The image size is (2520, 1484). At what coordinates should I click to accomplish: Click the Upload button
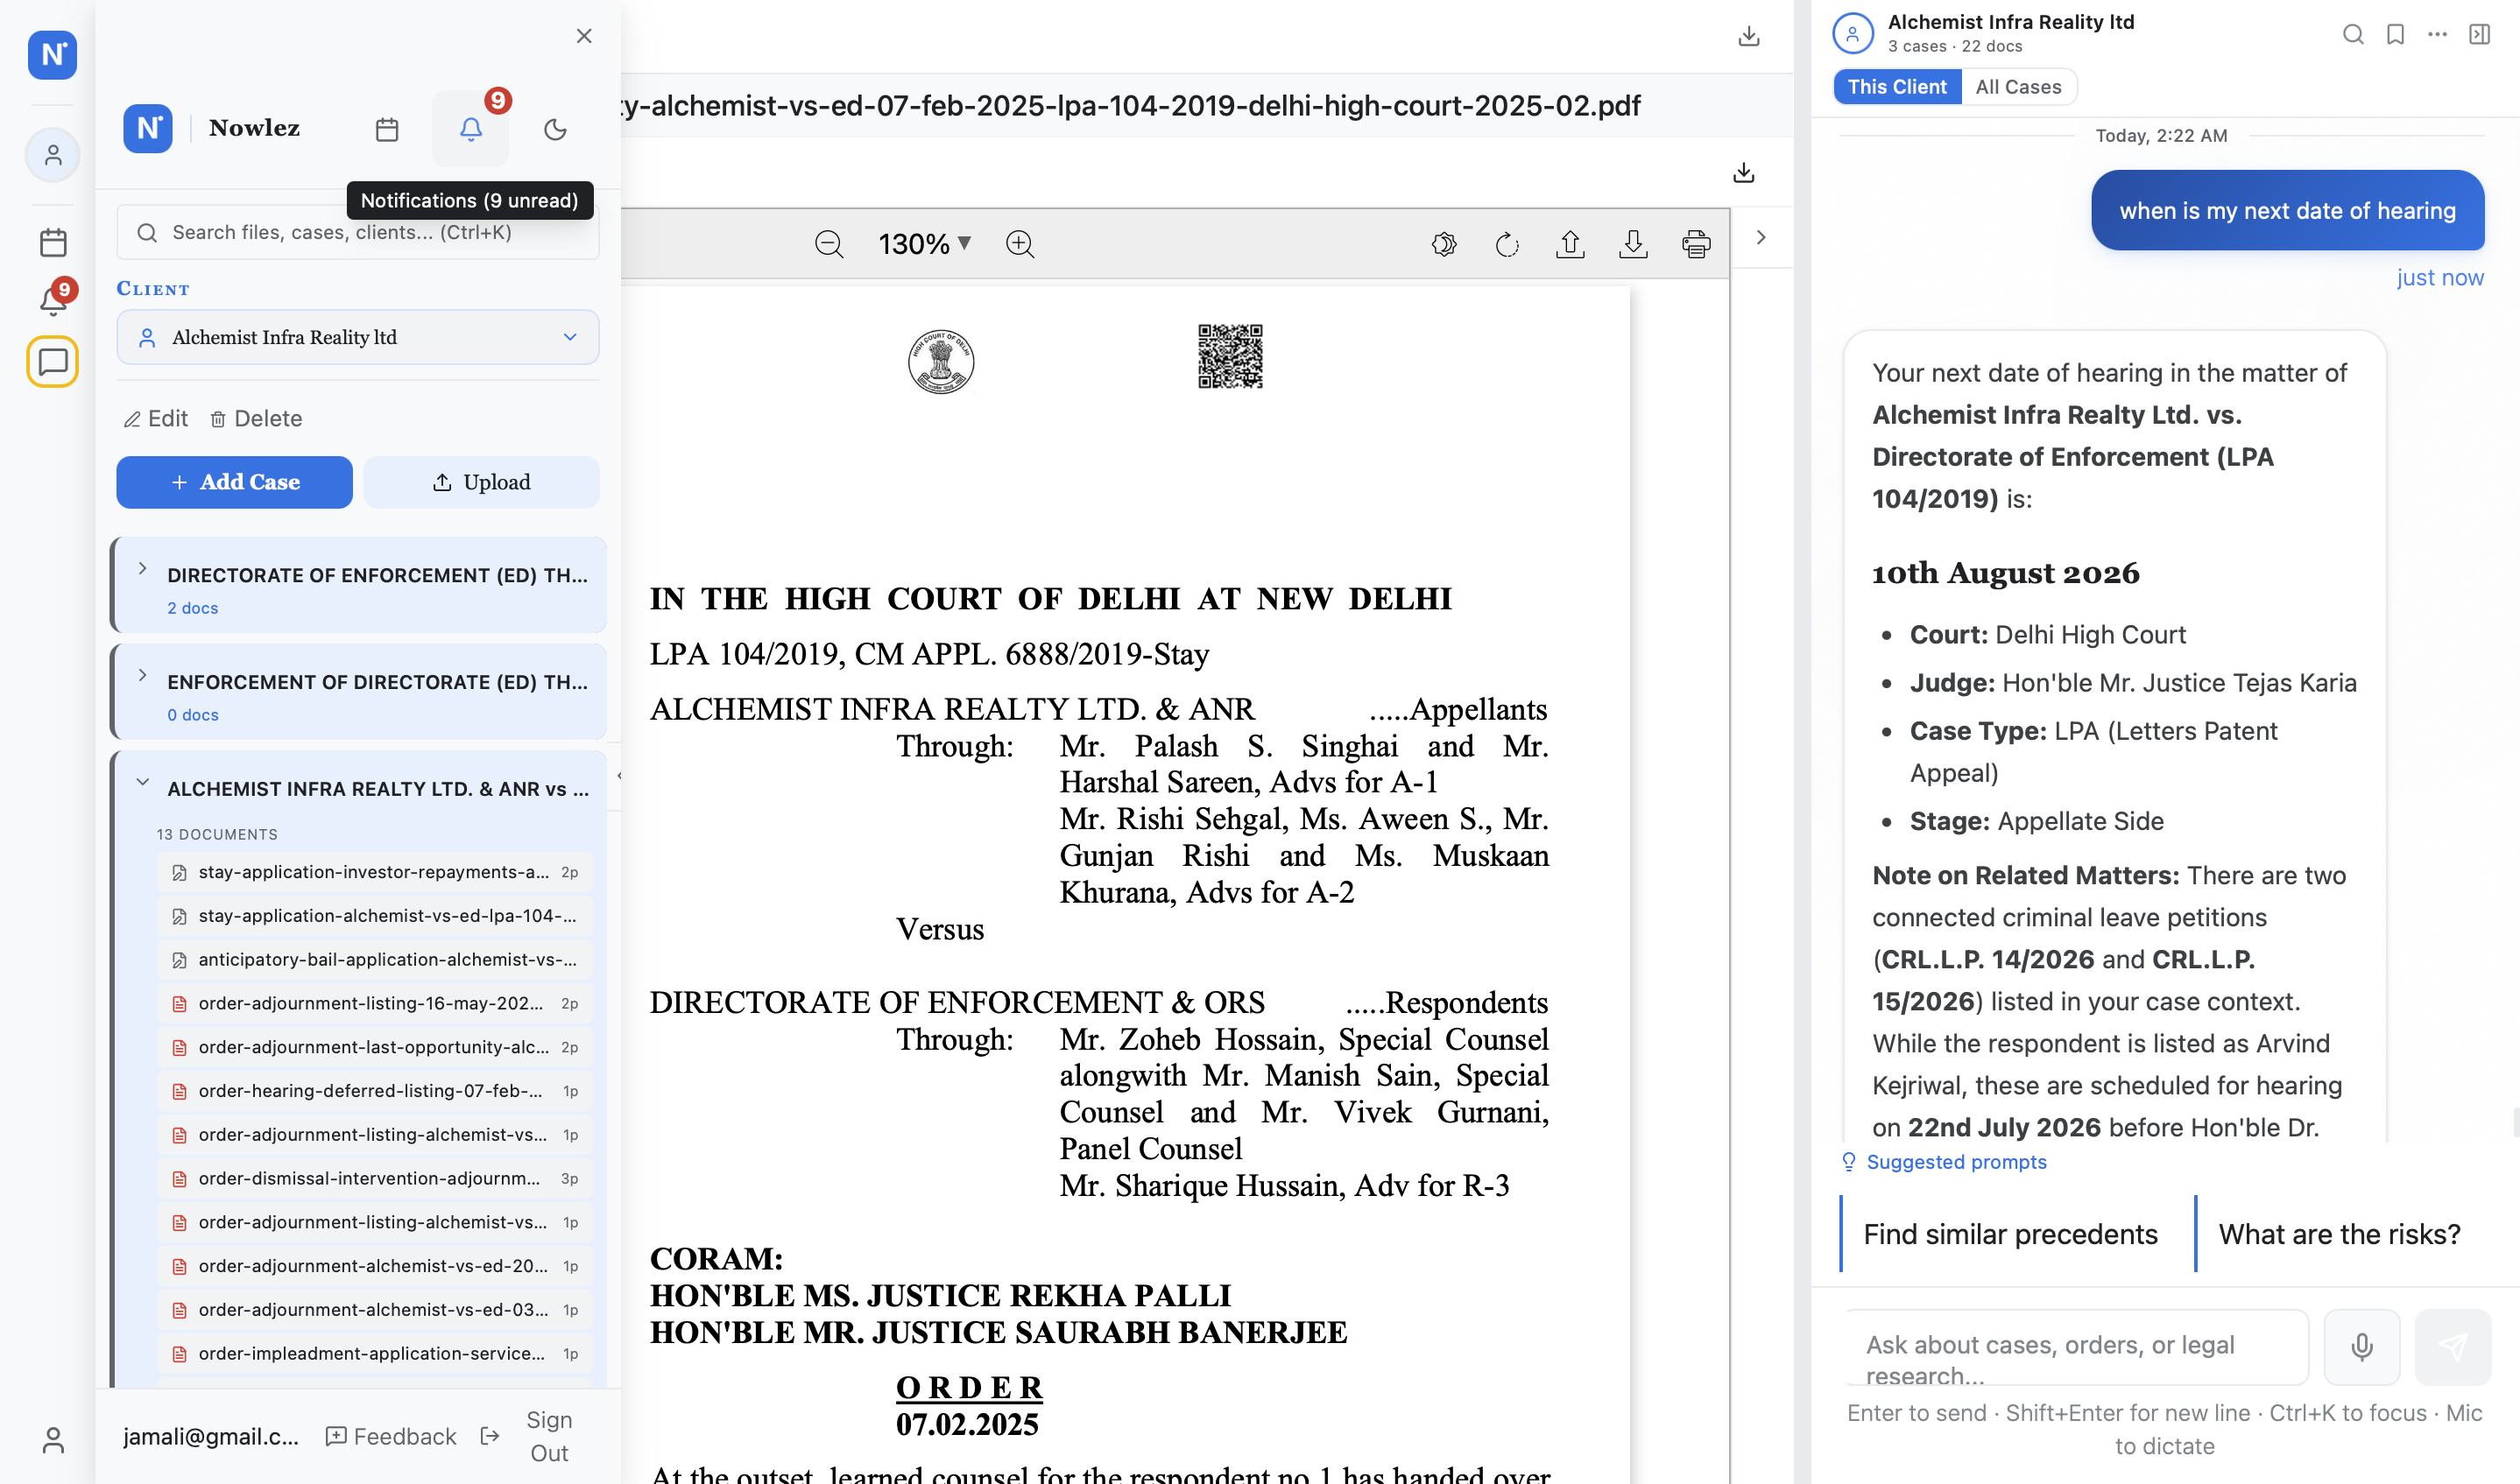[481, 482]
